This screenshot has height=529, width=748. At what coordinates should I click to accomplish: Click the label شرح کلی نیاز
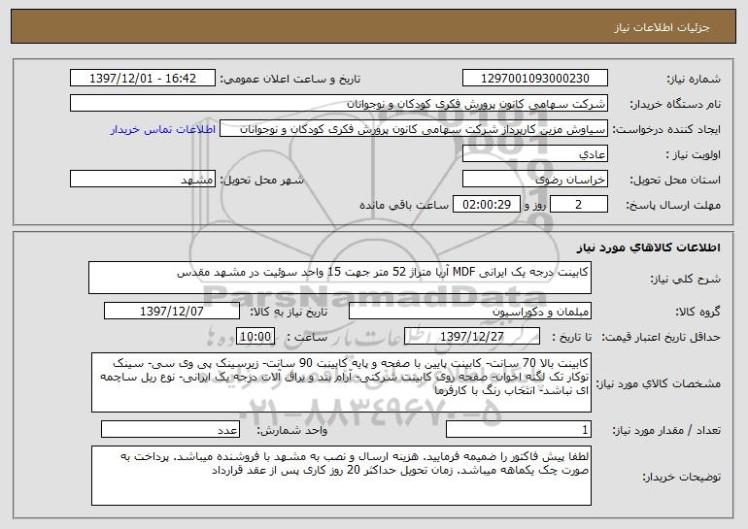point(686,279)
